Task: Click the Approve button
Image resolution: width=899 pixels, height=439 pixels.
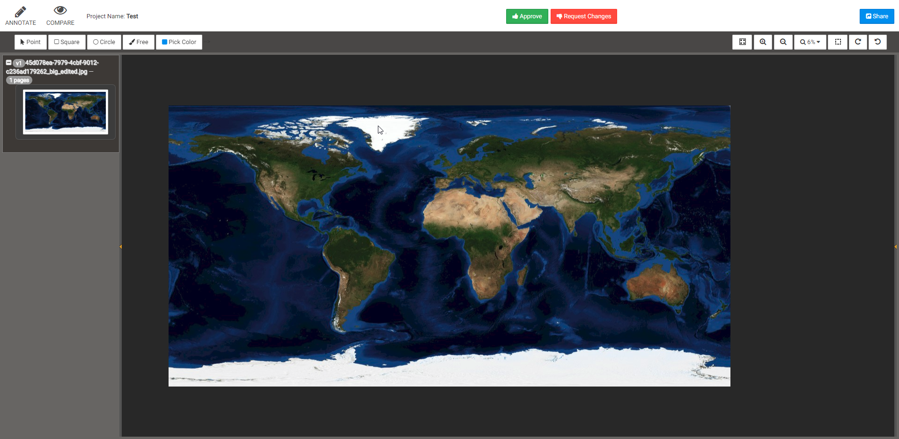Action: 527,16
